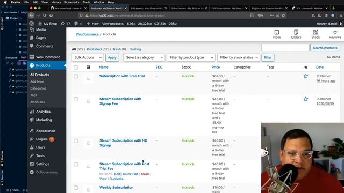Show Published (52) products
This screenshot has height=193, width=344.
(x=98, y=49)
